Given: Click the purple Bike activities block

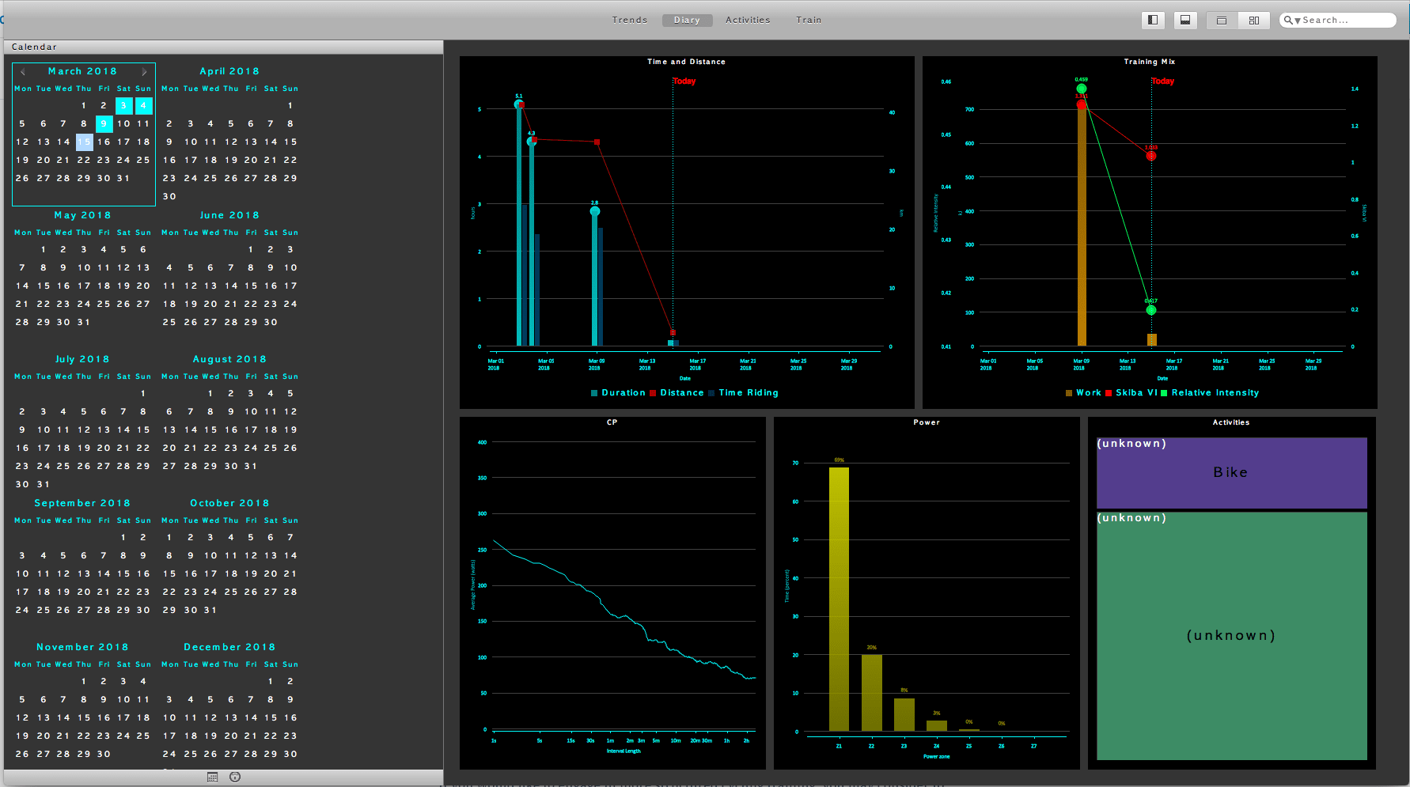Looking at the screenshot, I should point(1231,473).
